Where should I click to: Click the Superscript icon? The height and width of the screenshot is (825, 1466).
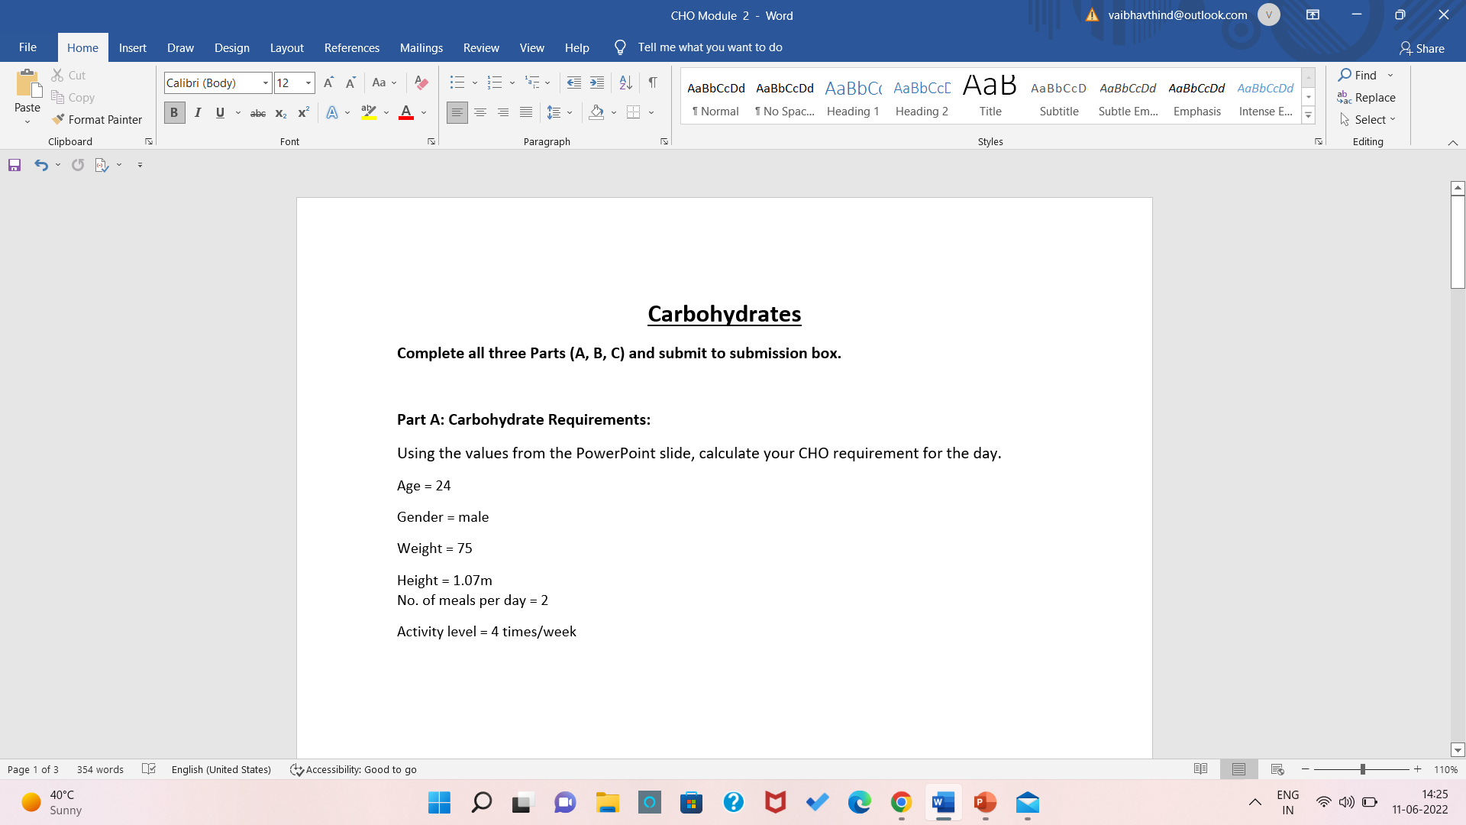click(x=303, y=113)
